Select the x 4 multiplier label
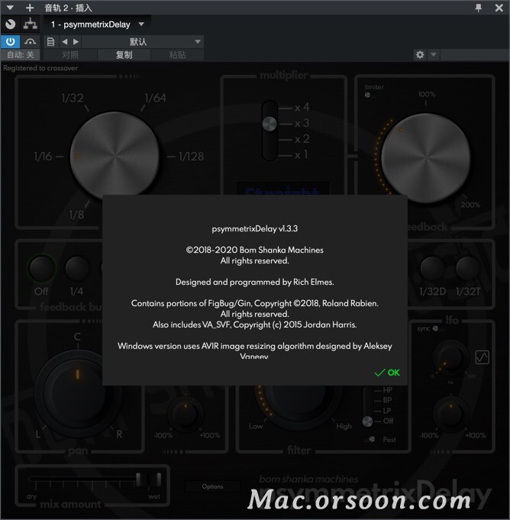 (302, 108)
